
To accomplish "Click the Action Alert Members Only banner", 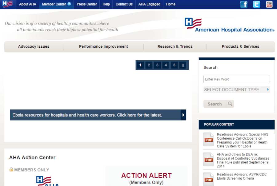I will [x=147, y=176].
